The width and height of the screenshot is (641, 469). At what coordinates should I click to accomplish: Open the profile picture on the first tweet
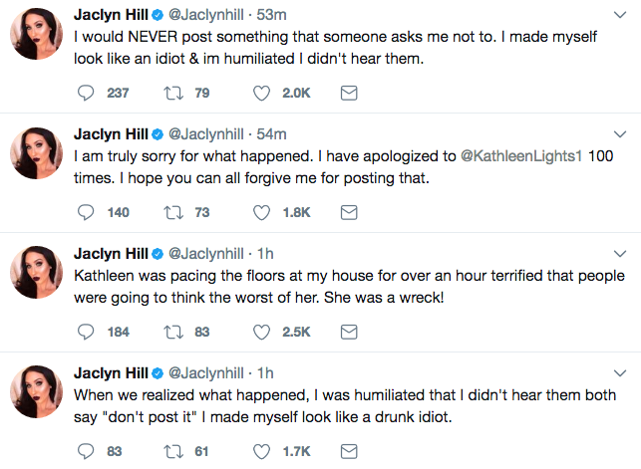36,34
